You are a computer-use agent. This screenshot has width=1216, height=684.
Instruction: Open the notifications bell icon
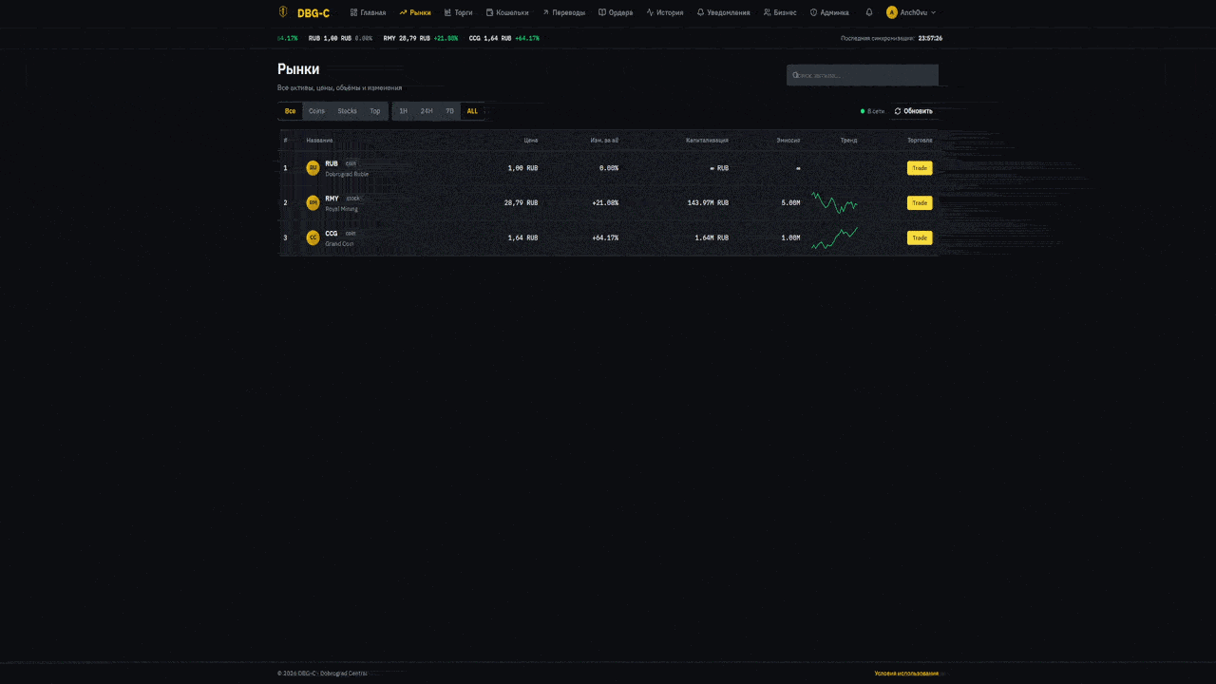(x=868, y=12)
